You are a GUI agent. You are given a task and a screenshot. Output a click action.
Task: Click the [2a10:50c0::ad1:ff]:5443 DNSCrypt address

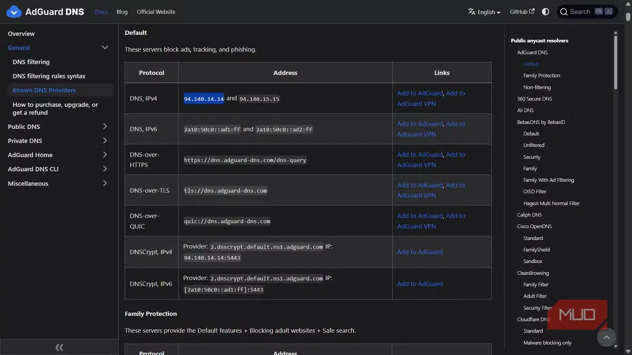224,290
